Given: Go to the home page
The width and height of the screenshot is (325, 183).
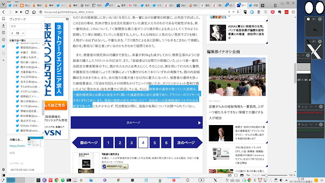Looking at the screenshot, I should coord(34,12).
